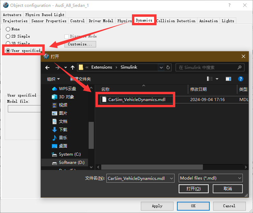Viewport: 253px width, 213px height.
Task: Click the Customize... button
Action: pyautogui.click(x=80, y=44)
